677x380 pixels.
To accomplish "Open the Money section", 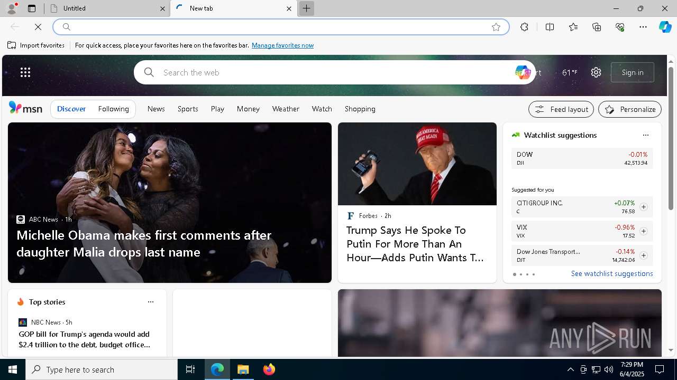I will pyautogui.click(x=248, y=109).
